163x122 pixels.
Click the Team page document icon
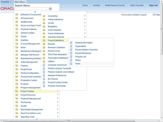pos(71,64)
